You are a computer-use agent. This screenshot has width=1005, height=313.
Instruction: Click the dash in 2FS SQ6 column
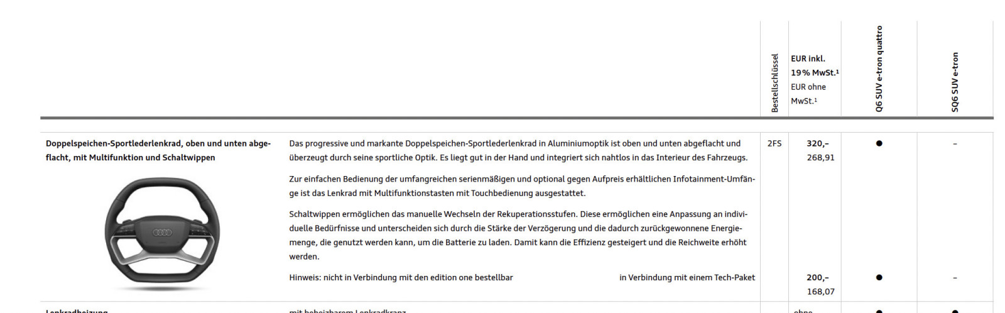coord(955,144)
